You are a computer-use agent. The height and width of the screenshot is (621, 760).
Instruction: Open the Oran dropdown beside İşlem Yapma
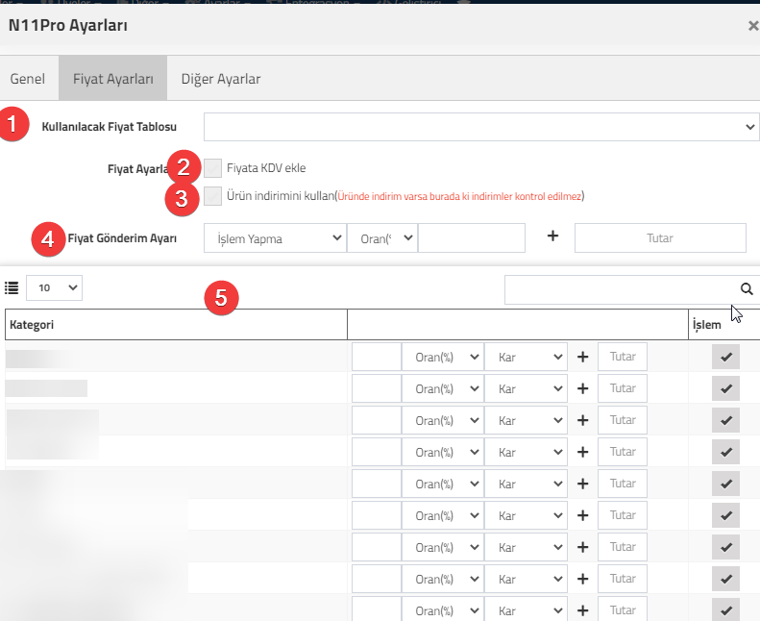pos(382,238)
